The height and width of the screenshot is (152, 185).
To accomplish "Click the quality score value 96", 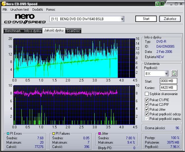I will coord(177,128).
